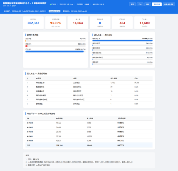Click the 13463 cell in zone detail table

113,83
